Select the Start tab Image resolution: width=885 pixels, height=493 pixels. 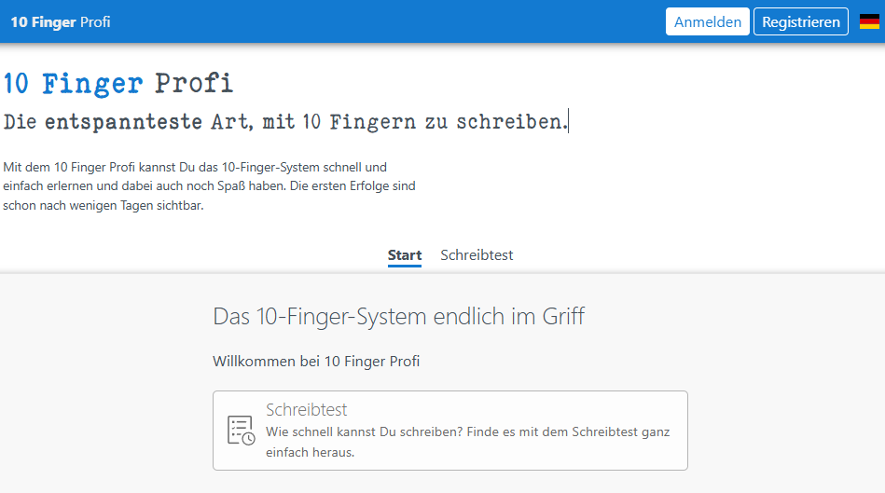405,255
